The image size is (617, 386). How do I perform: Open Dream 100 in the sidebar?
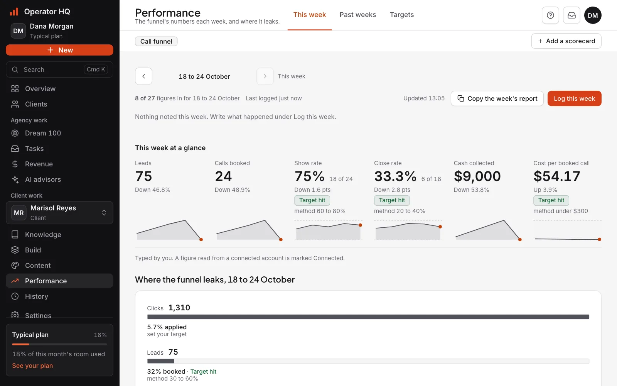click(x=59, y=133)
